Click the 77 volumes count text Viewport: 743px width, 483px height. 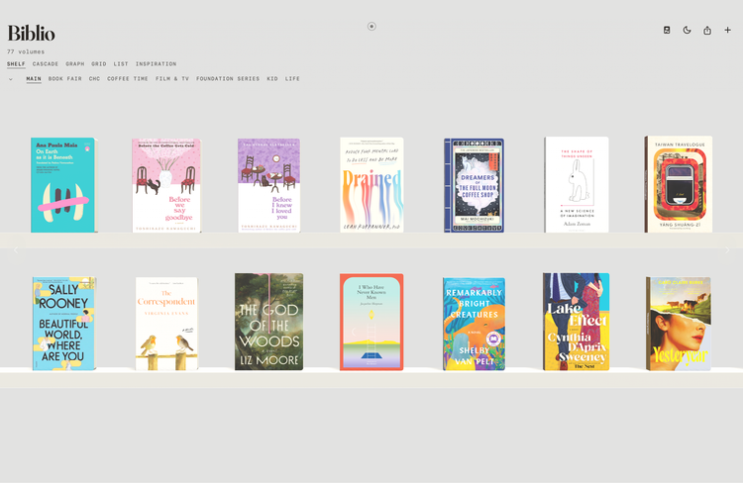click(x=26, y=51)
